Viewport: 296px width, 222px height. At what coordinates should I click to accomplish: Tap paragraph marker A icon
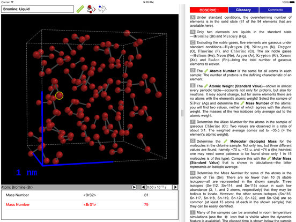click(193, 17)
